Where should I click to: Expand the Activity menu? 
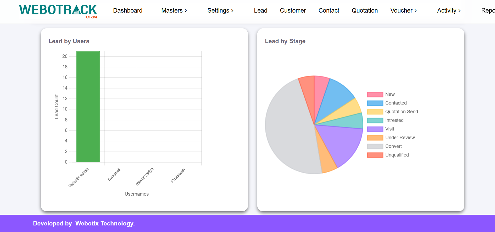[x=448, y=10]
